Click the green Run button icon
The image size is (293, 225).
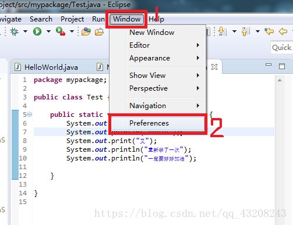point(37,31)
